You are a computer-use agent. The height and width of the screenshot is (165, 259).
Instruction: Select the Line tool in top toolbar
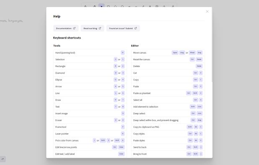[136, 6]
